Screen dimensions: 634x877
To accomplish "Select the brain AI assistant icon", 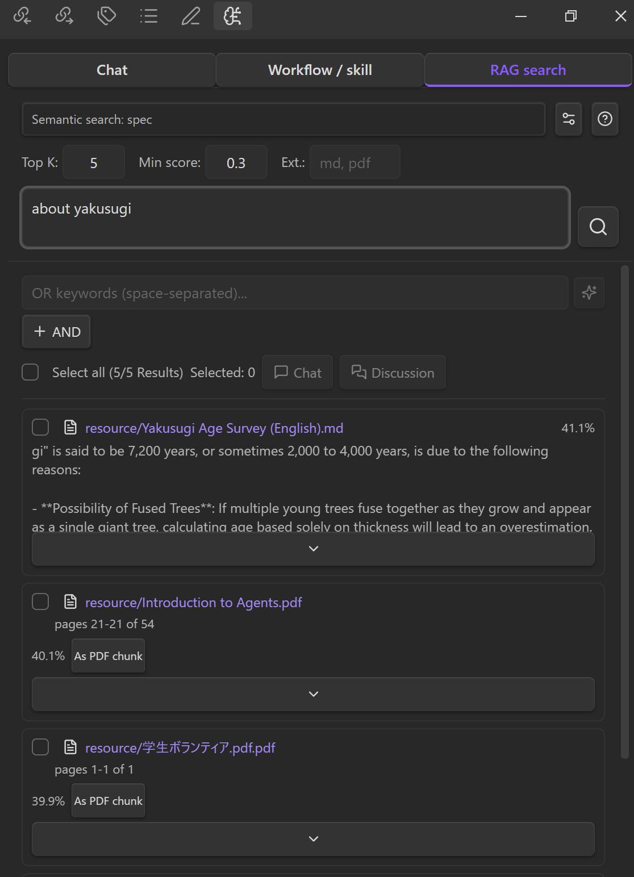I will (233, 16).
